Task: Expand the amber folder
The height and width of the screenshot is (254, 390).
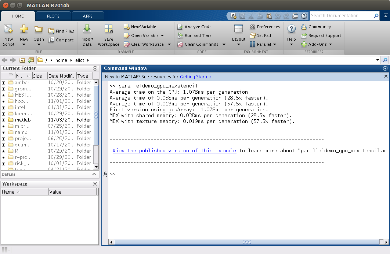Action: 3,82
